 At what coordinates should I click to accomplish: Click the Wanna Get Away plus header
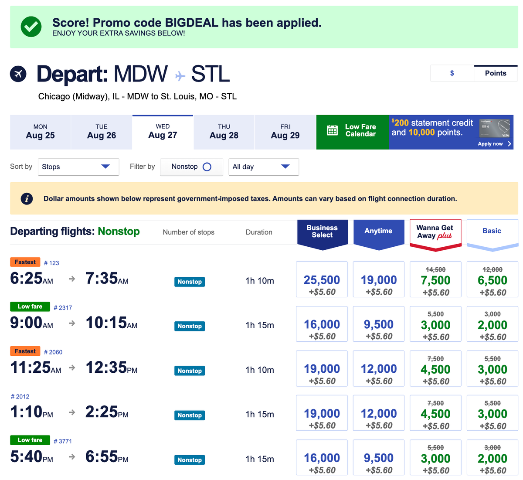(435, 235)
